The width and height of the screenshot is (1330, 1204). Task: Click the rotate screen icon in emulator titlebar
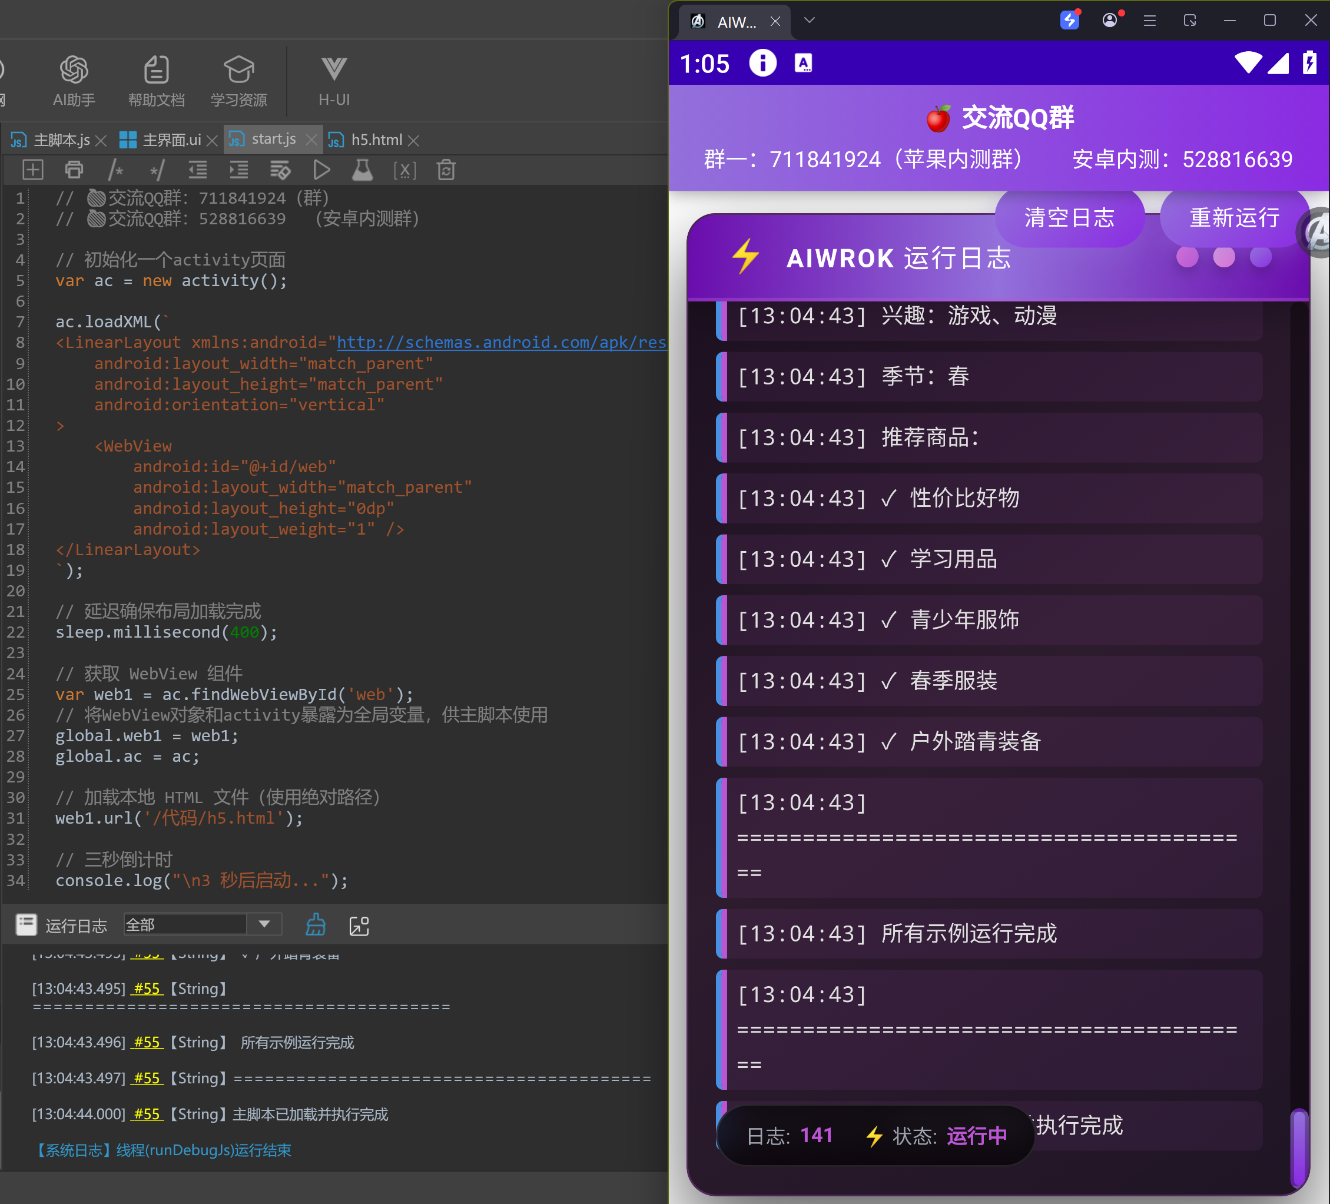[x=1190, y=21]
